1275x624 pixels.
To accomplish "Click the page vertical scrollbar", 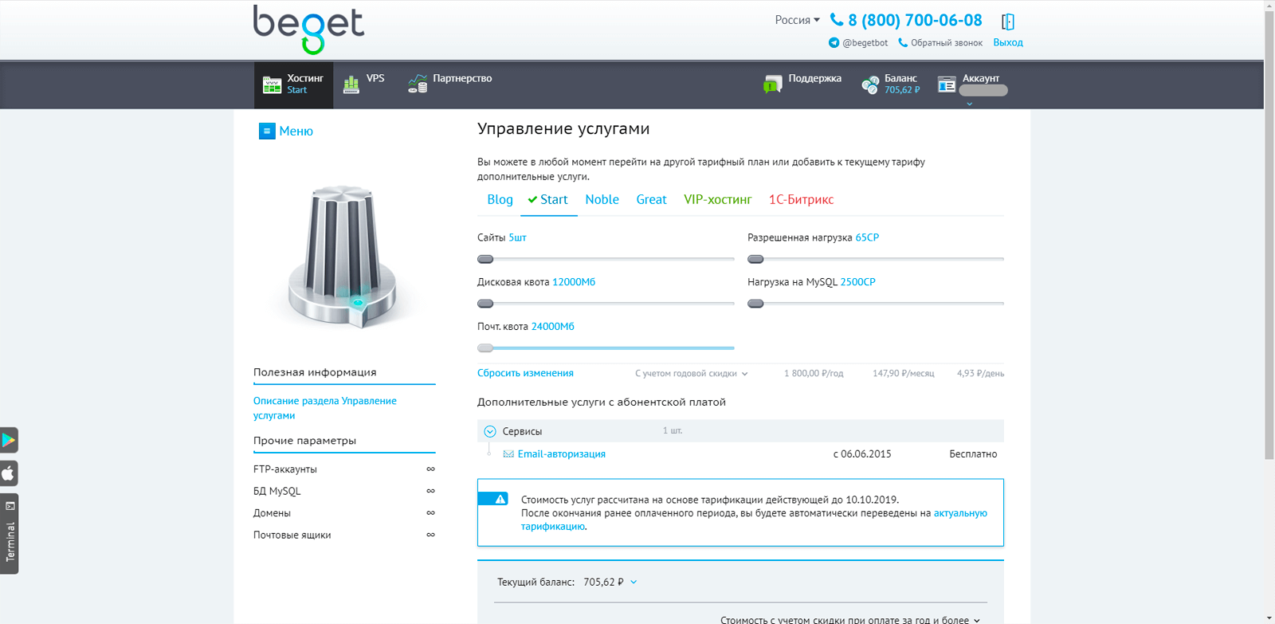I will point(1269,236).
